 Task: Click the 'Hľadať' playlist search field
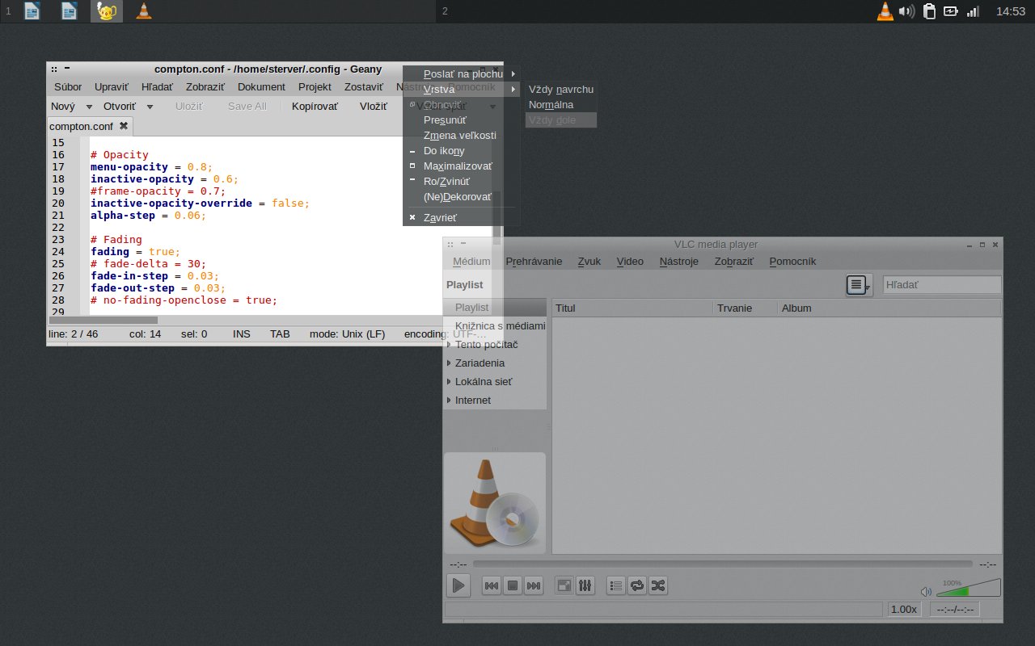click(x=941, y=285)
